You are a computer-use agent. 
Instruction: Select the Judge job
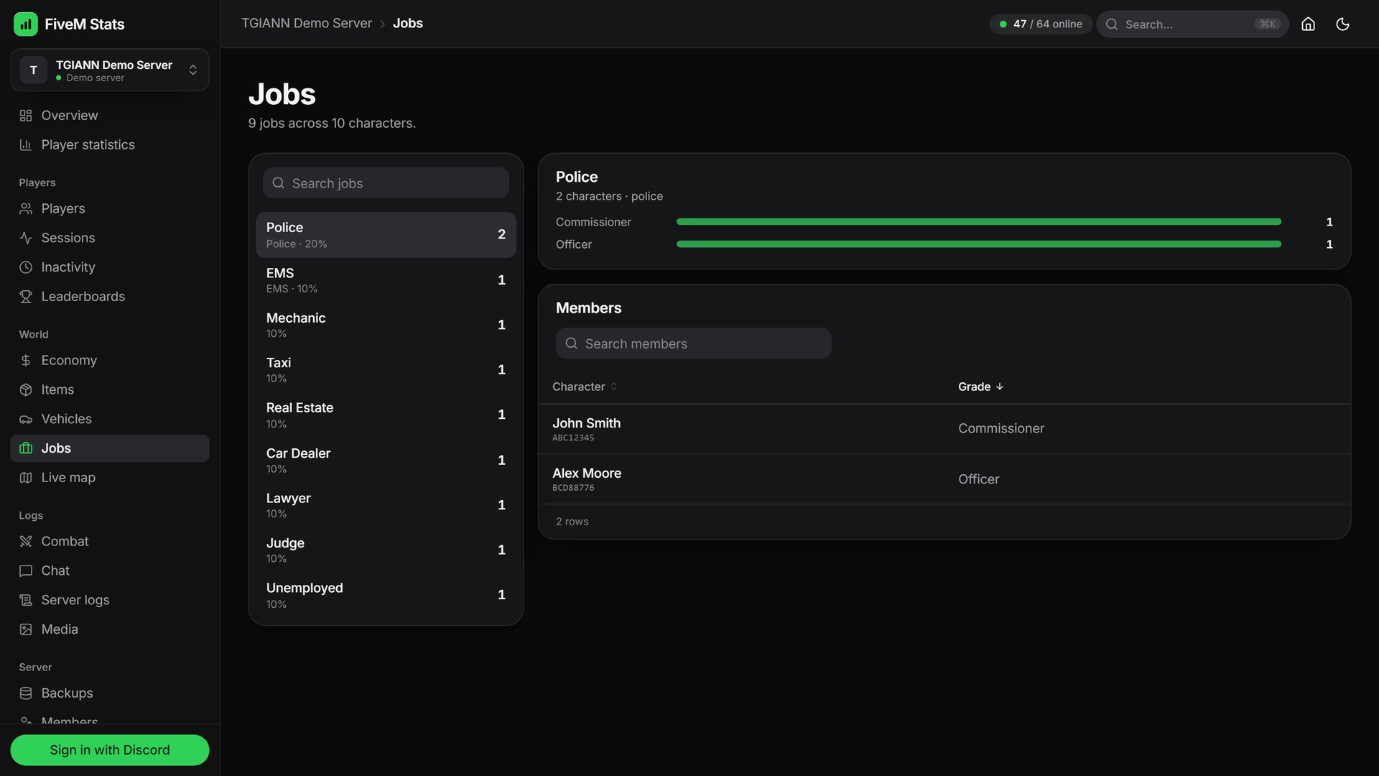(x=386, y=550)
